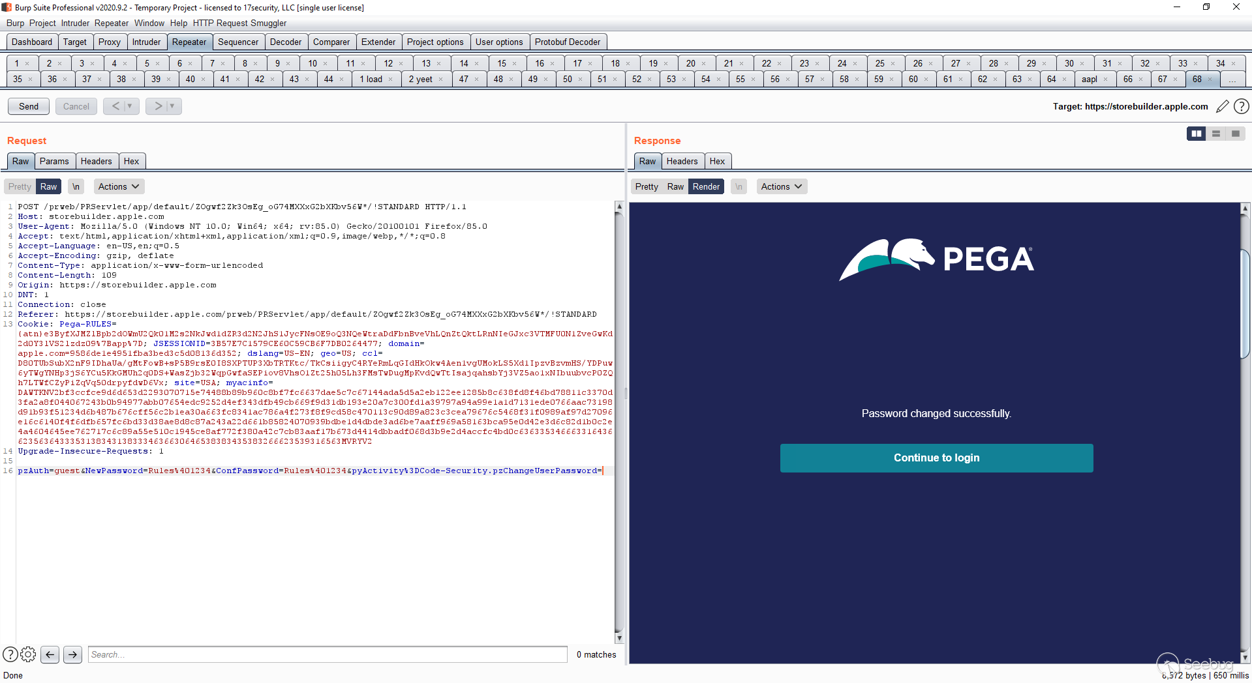
Task: Toggle response newline display button
Action: click(x=739, y=186)
